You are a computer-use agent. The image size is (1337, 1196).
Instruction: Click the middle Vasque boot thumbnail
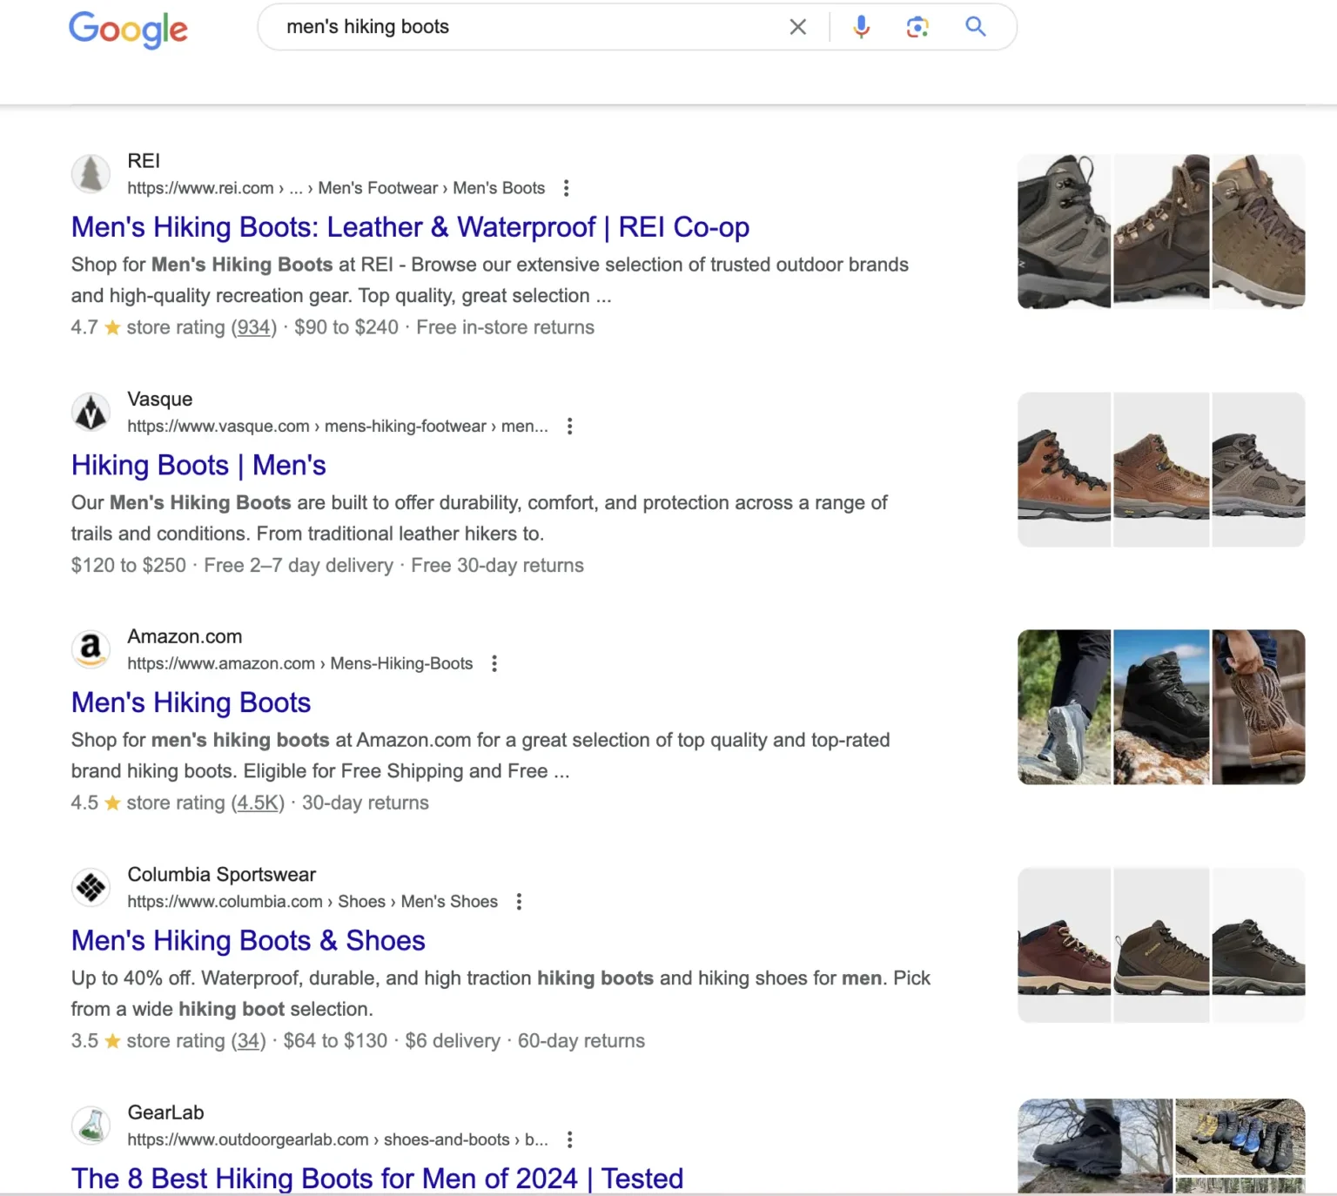coord(1161,469)
